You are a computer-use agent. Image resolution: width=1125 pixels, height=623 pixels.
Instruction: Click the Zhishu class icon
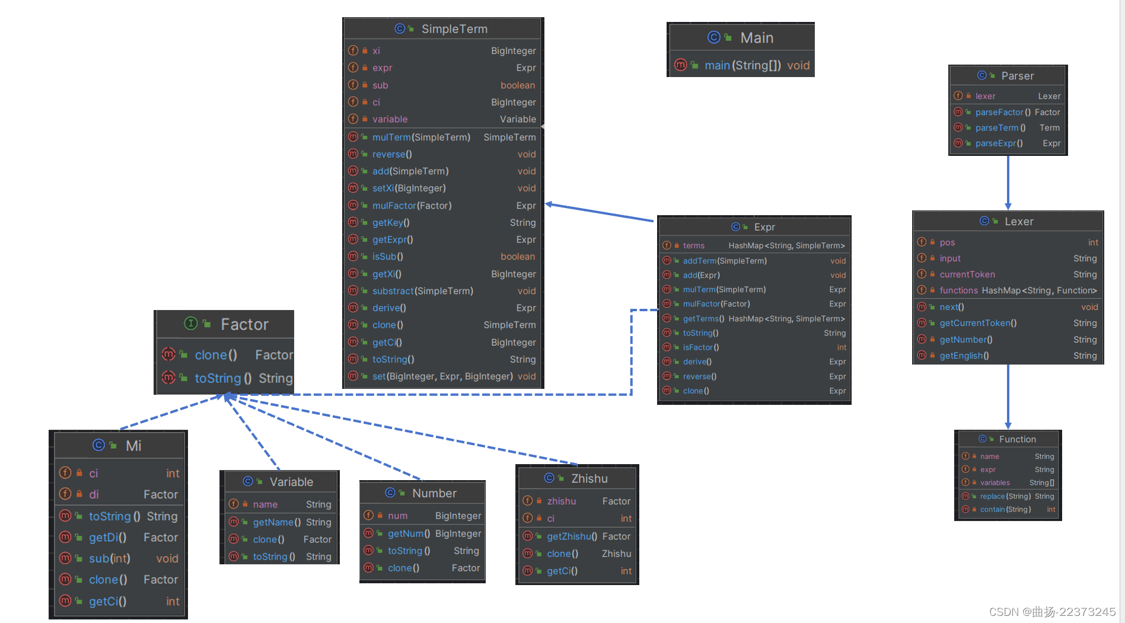pyautogui.click(x=549, y=478)
